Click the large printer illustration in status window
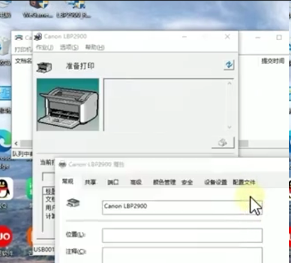The width and height of the screenshot is (291, 263). pyautogui.click(x=68, y=105)
